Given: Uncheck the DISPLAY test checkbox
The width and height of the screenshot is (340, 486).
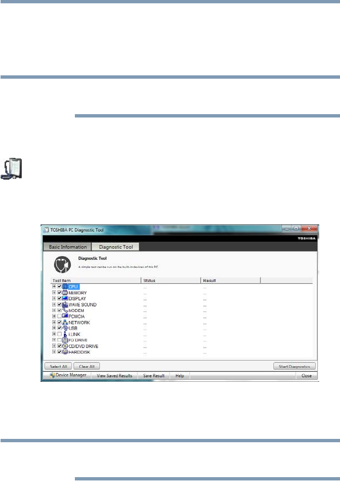Looking at the screenshot, I should click(x=59, y=299).
